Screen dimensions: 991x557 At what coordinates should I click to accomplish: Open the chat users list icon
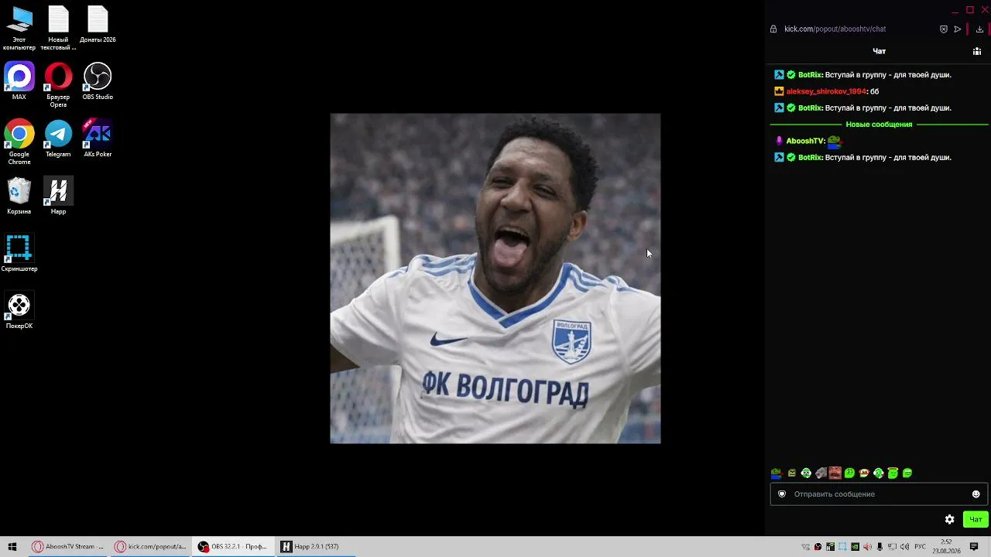(x=977, y=51)
